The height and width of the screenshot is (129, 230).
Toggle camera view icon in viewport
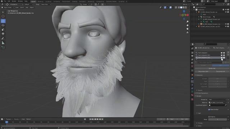point(188,29)
